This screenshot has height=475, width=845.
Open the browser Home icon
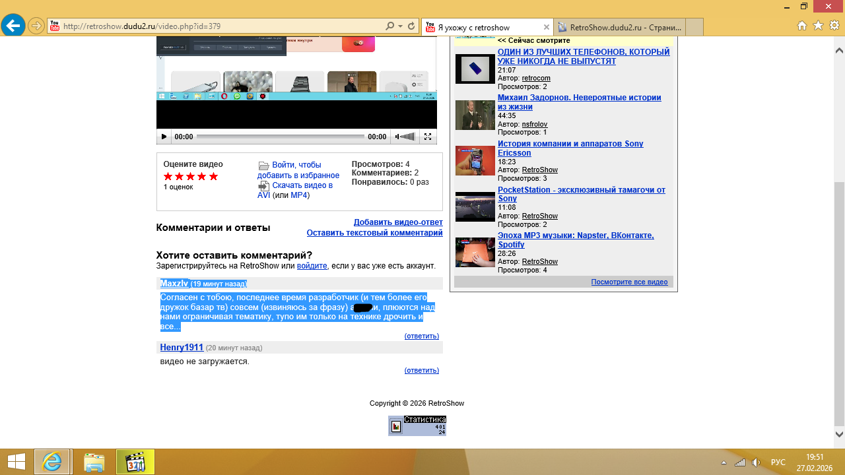(x=802, y=26)
